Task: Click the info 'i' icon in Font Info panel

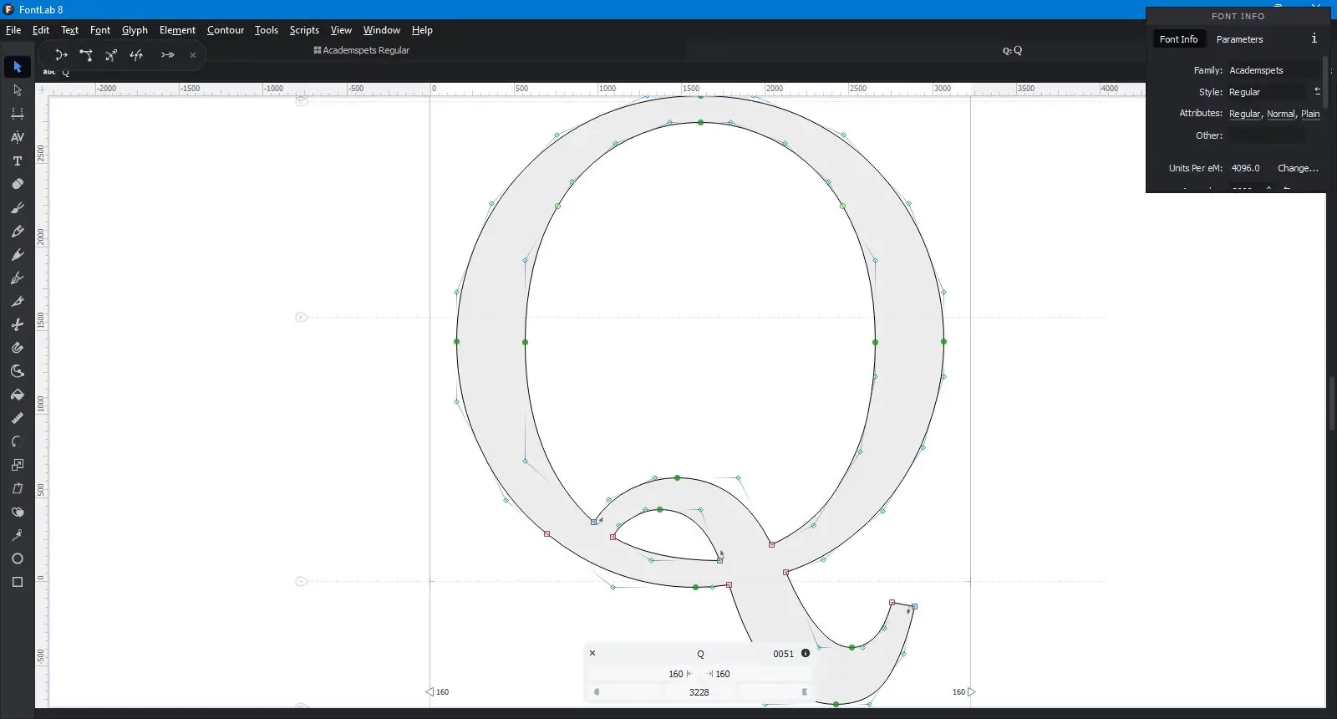Action: [x=1314, y=38]
